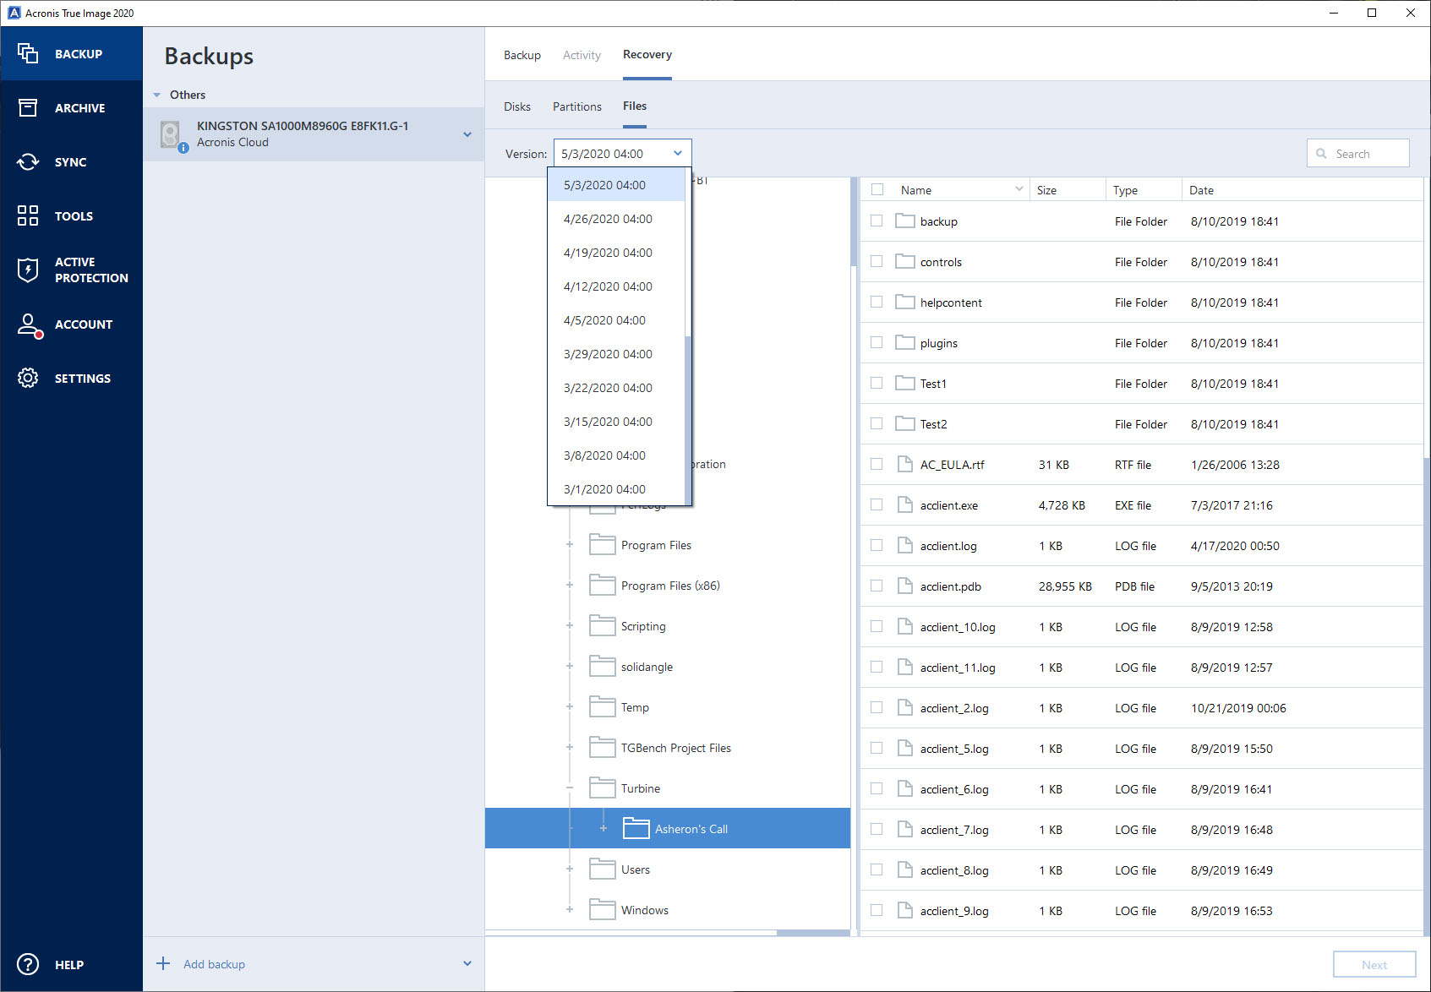Click the Turbine folder icon in tree

(x=602, y=788)
